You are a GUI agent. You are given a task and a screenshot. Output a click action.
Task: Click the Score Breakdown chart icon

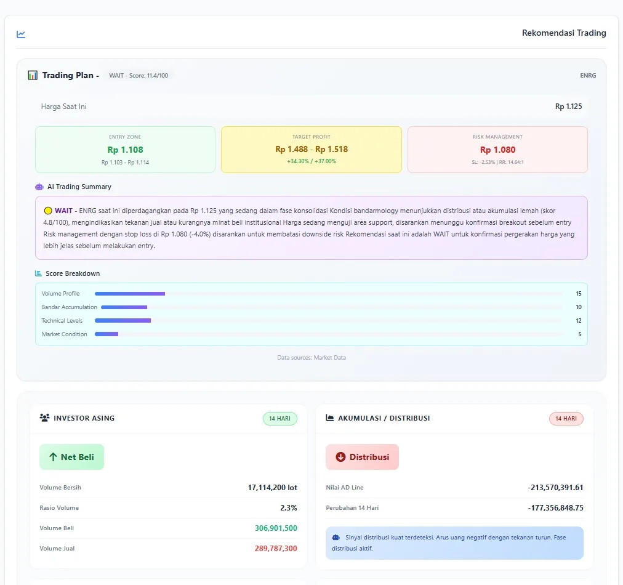point(38,273)
